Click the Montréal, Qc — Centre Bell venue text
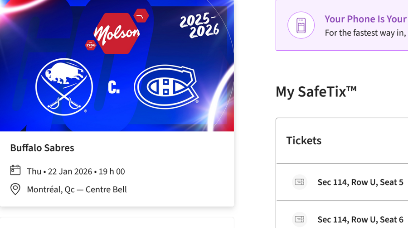This screenshot has width=408, height=228. point(77,190)
